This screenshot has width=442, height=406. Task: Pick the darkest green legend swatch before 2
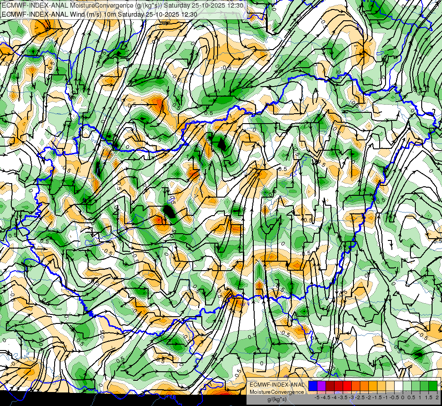[x=433, y=386]
